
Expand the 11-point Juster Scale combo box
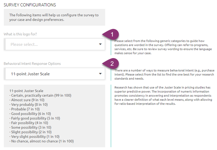click(55, 74)
